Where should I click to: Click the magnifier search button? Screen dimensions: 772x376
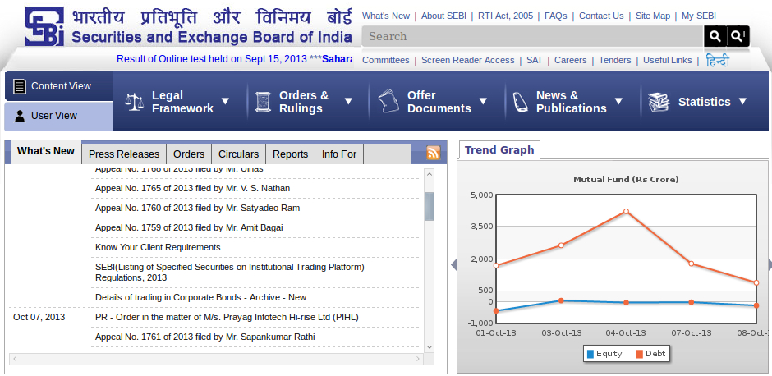(715, 36)
